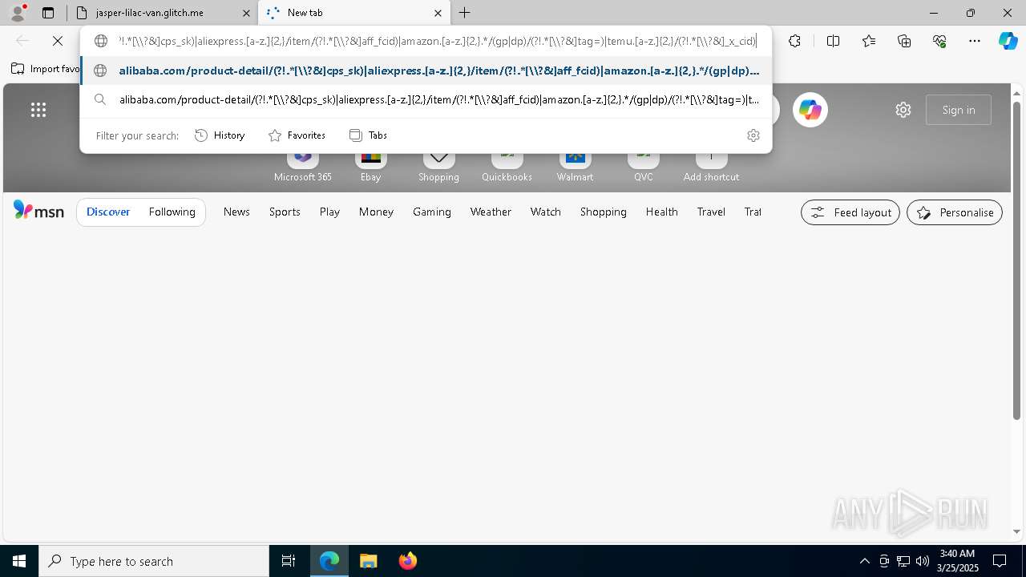
Task: Filter search by History
Action: pos(220,135)
